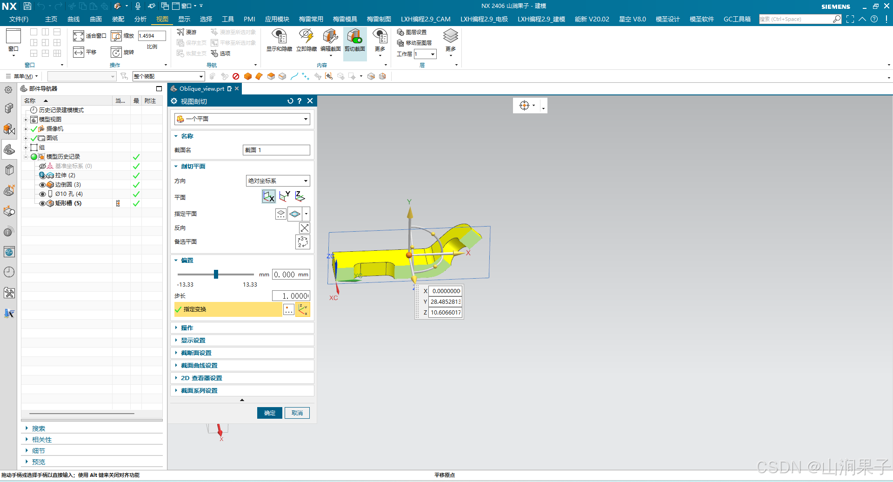Open the 主页 ribbon tab
This screenshot has height=482, width=893.
[x=51, y=19]
